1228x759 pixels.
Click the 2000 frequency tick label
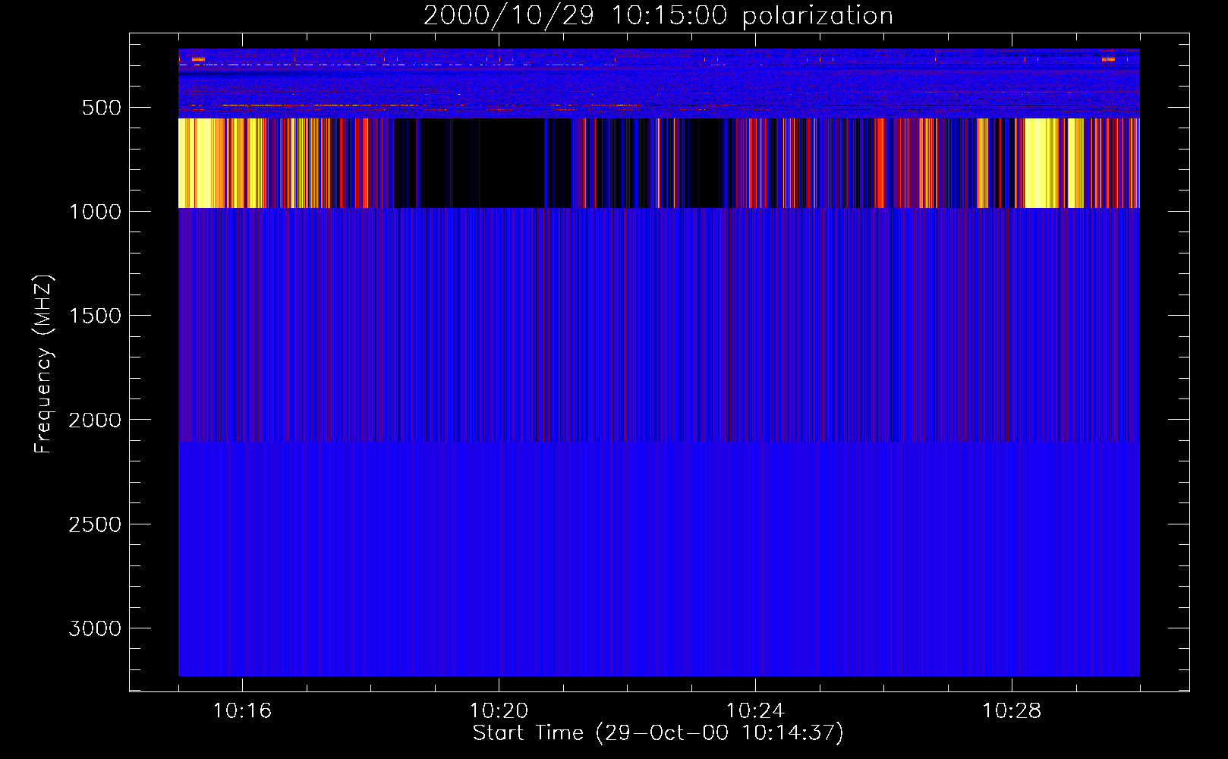[95, 420]
